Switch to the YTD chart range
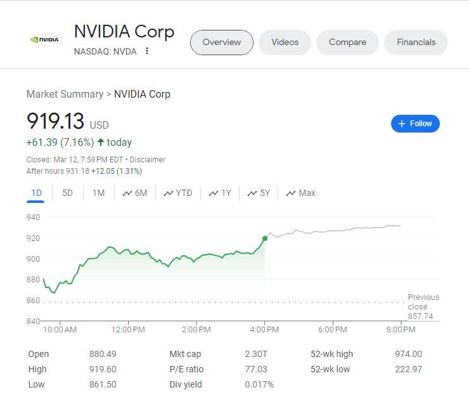 click(x=178, y=193)
